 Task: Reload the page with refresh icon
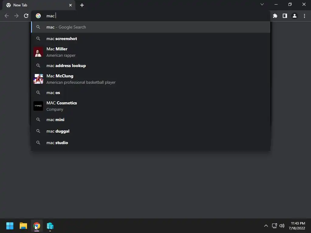[x=26, y=16]
